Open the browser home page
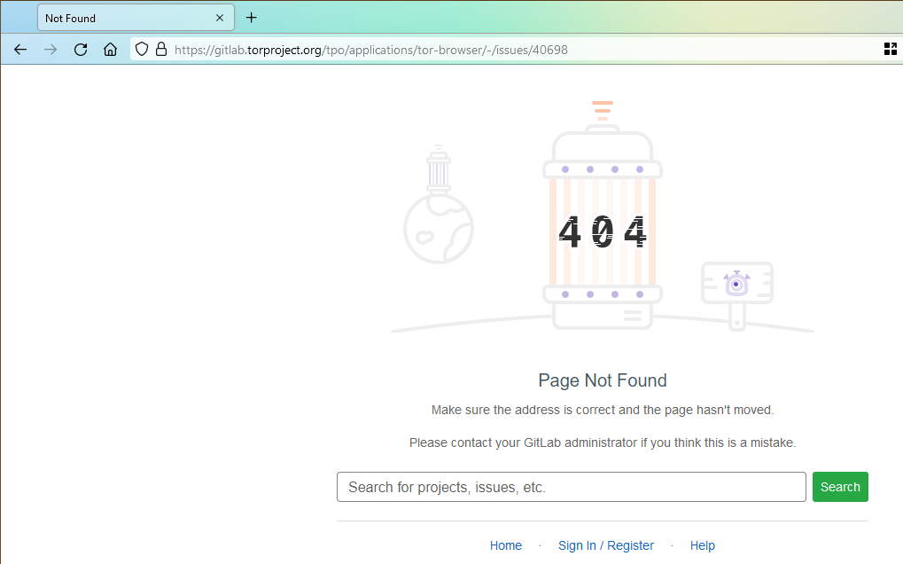903x564 pixels. [x=110, y=50]
